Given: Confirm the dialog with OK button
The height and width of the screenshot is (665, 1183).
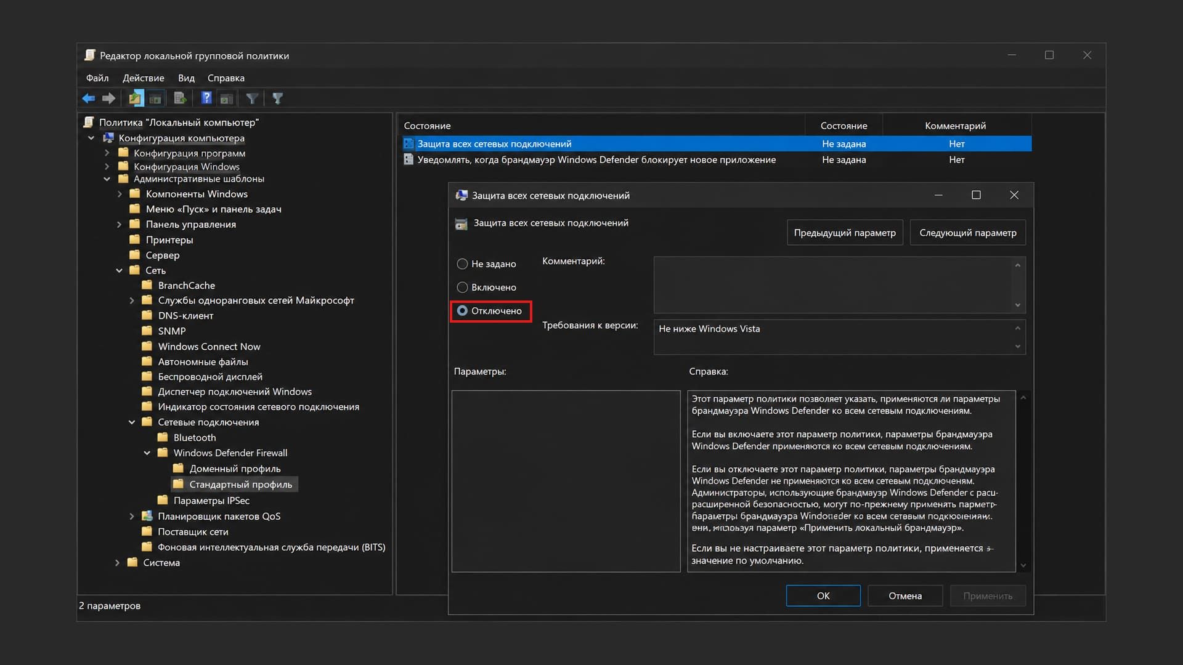Looking at the screenshot, I should point(823,596).
